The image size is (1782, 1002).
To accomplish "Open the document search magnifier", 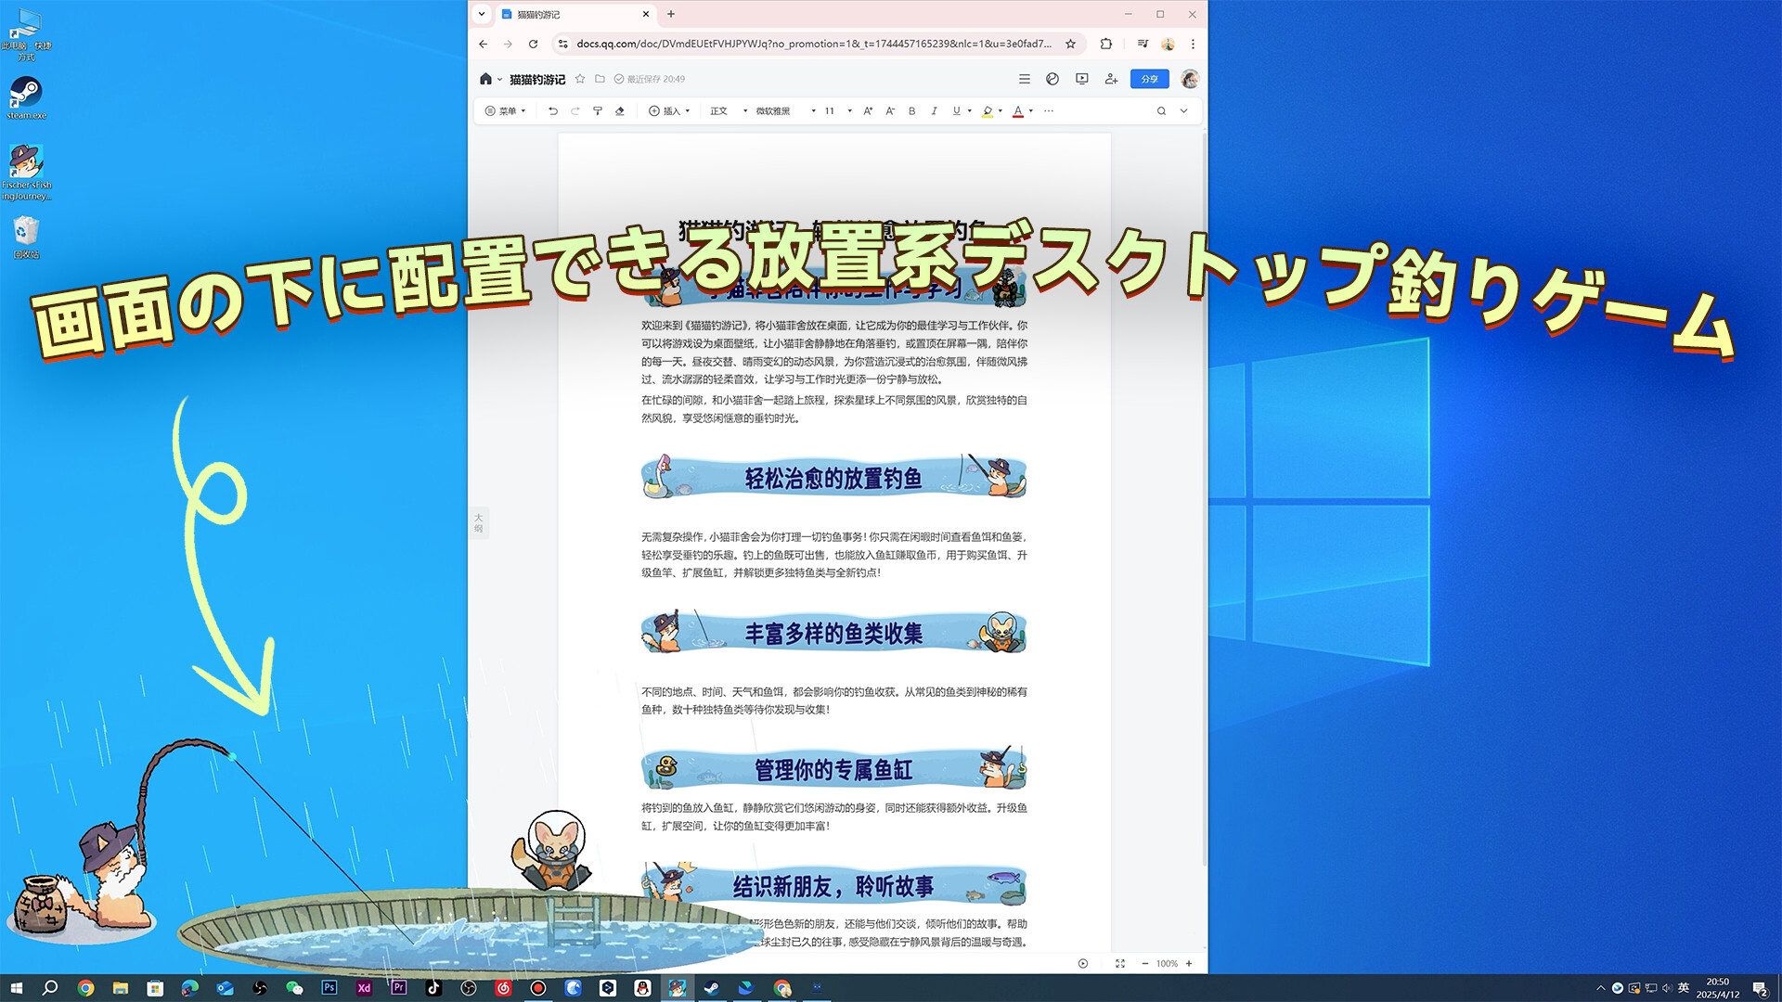I will pos(1161,110).
